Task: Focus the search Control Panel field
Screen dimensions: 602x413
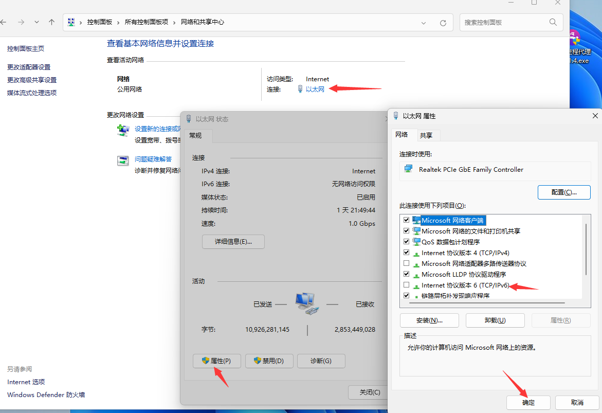Action: pos(512,22)
